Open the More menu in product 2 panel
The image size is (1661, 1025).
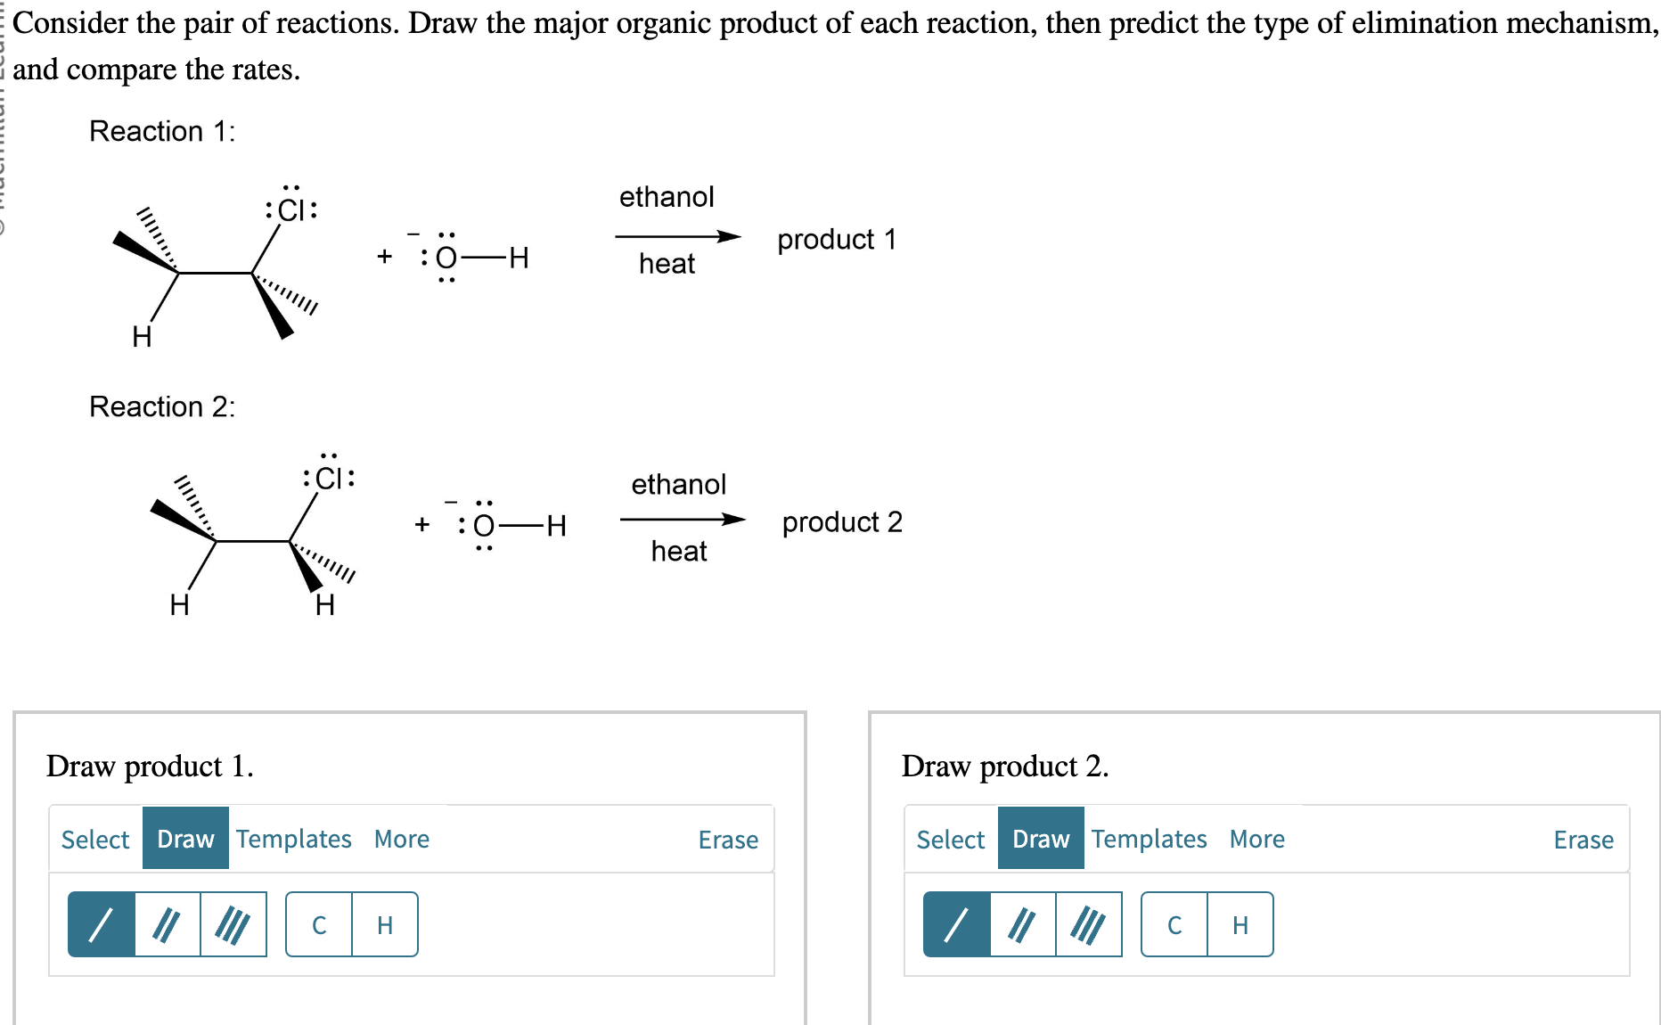tap(1256, 839)
